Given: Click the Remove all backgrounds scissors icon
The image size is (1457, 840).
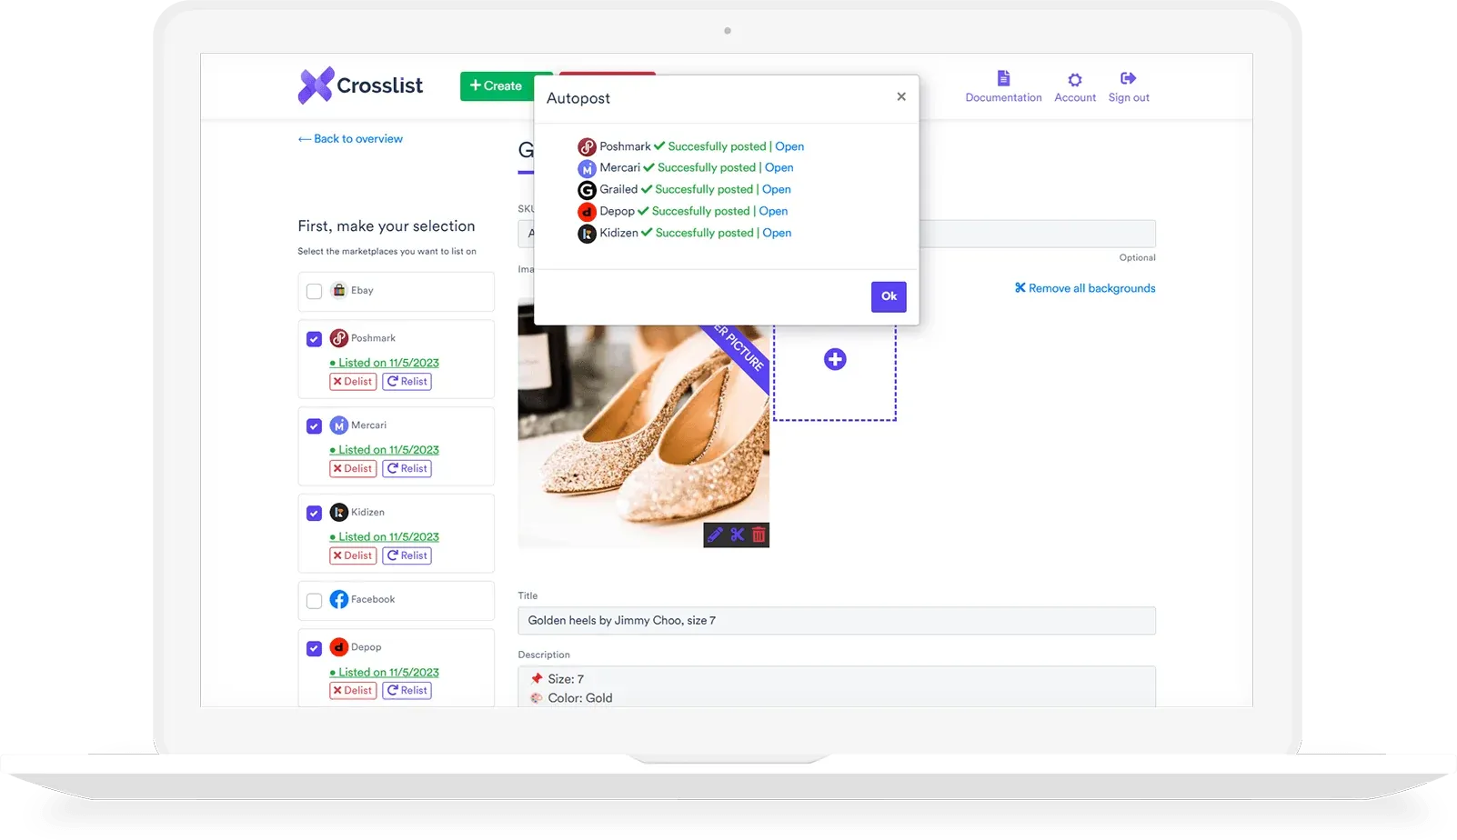Looking at the screenshot, I should (x=1020, y=287).
